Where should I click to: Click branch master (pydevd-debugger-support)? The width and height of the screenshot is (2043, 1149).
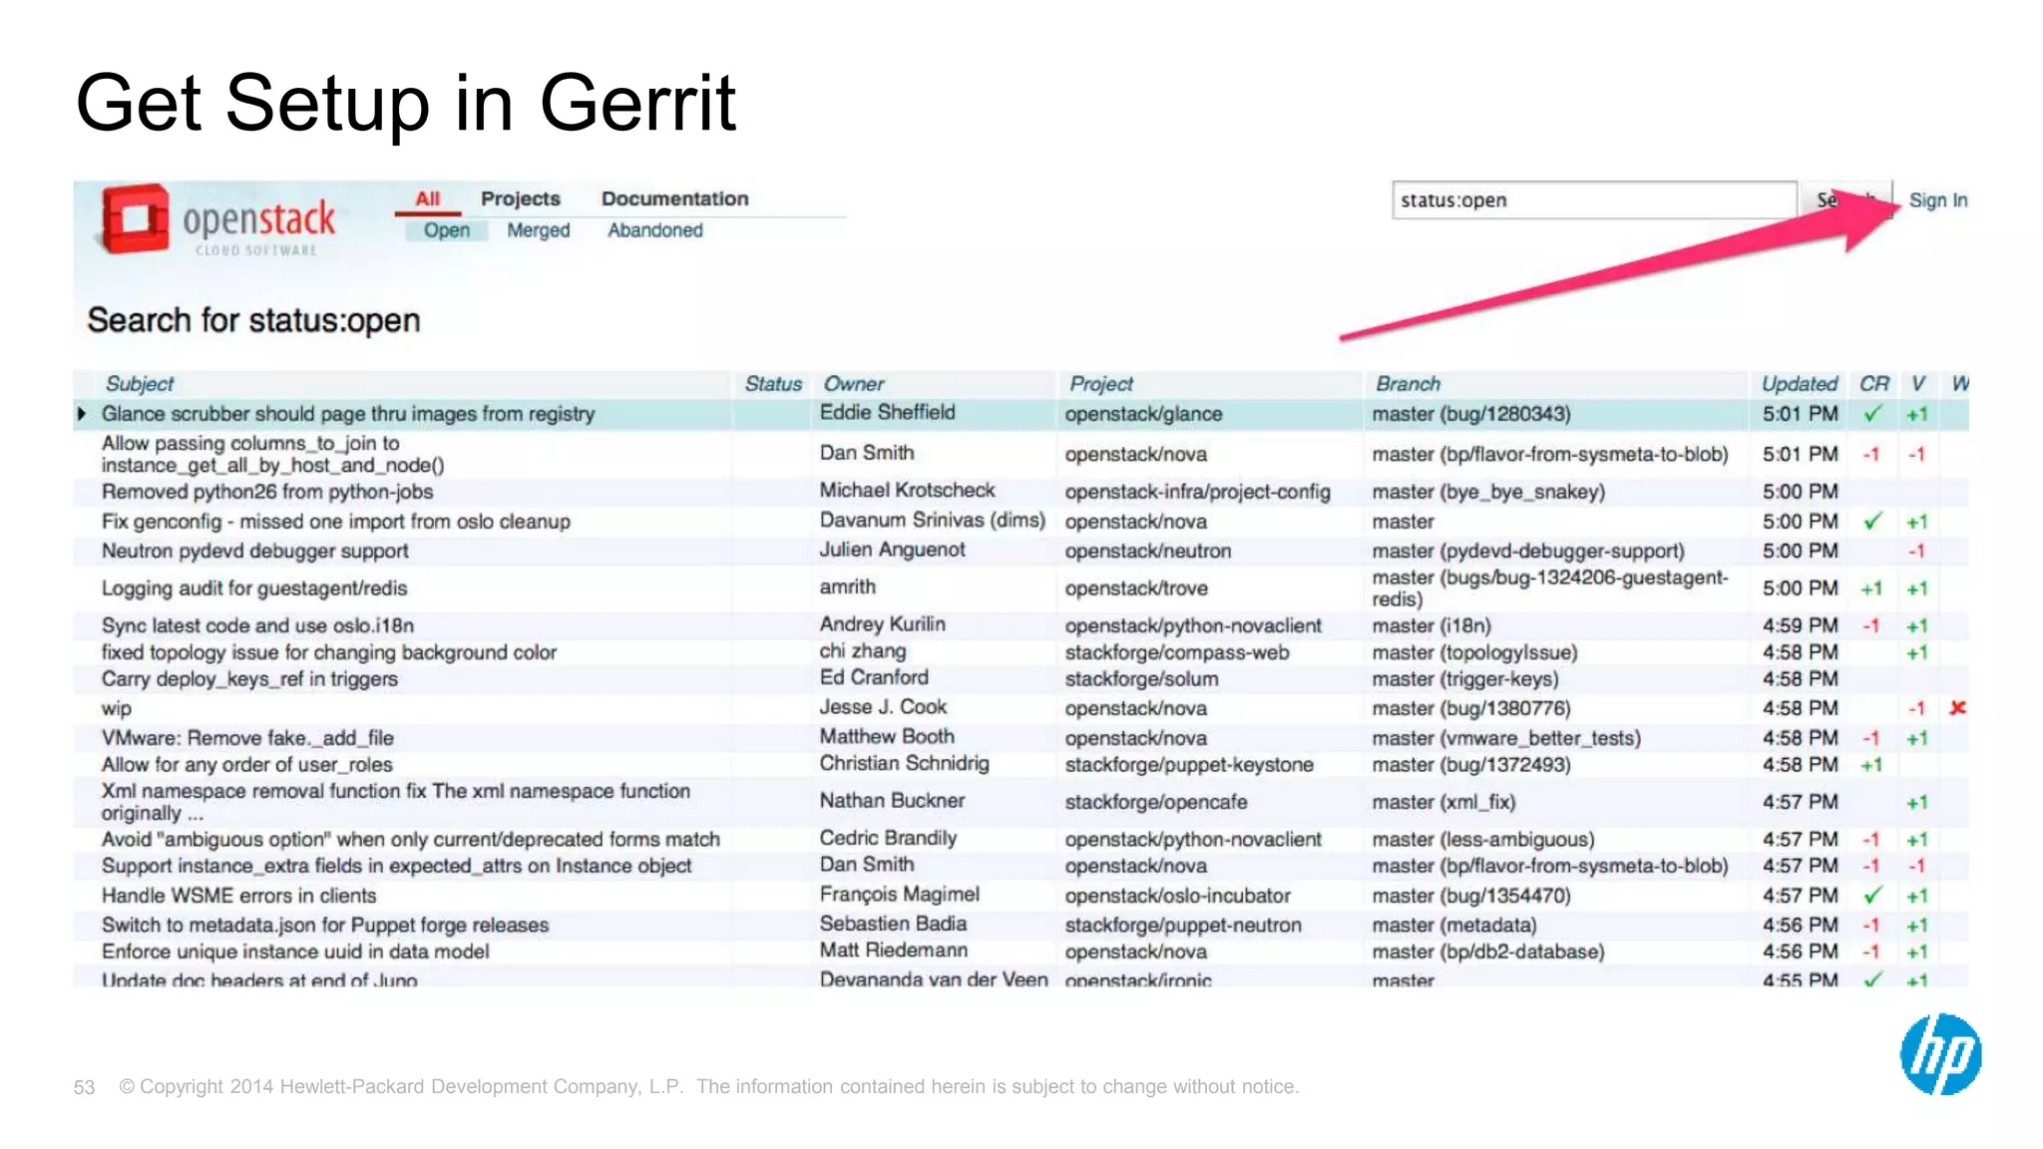(1527, 551)
